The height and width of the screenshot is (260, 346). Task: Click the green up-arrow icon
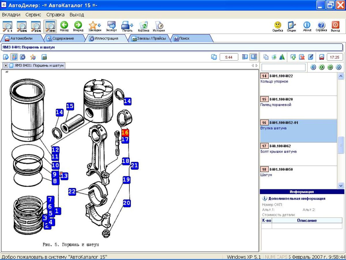(293, 57)
